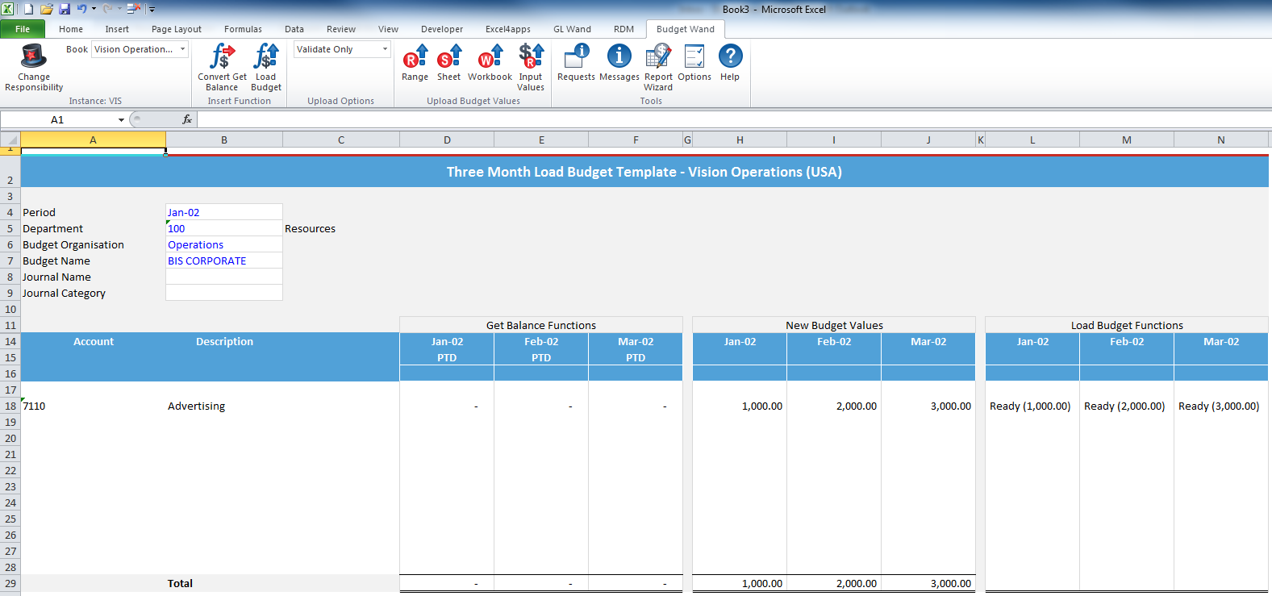
Task: Click the Resources label cell
Action: tap(310, 228)
